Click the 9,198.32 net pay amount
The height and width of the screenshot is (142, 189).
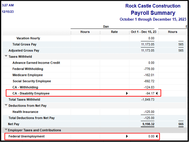pyautogui.click(x=148, y=124)
